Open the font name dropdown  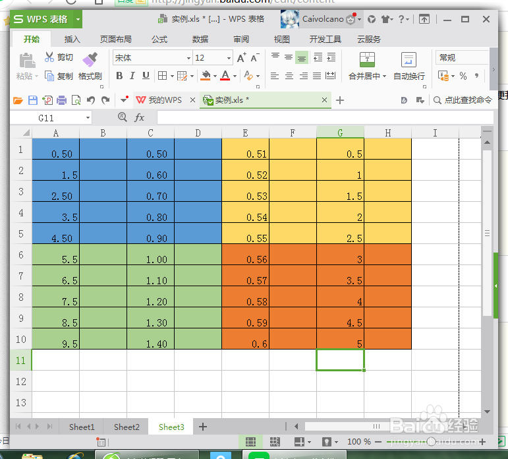188,59
